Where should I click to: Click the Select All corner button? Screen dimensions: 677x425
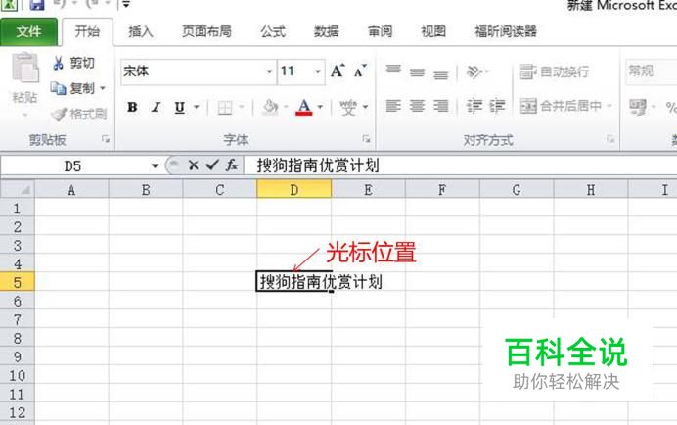coord(18,189)
